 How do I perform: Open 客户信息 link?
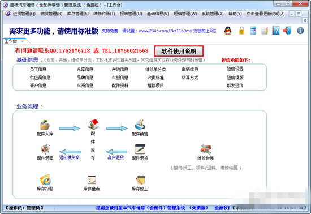point(38,85)
